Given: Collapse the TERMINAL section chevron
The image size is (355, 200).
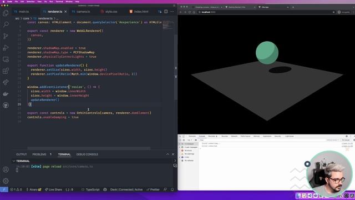Looking at the screenshot, I should click(x=14, y=161).
